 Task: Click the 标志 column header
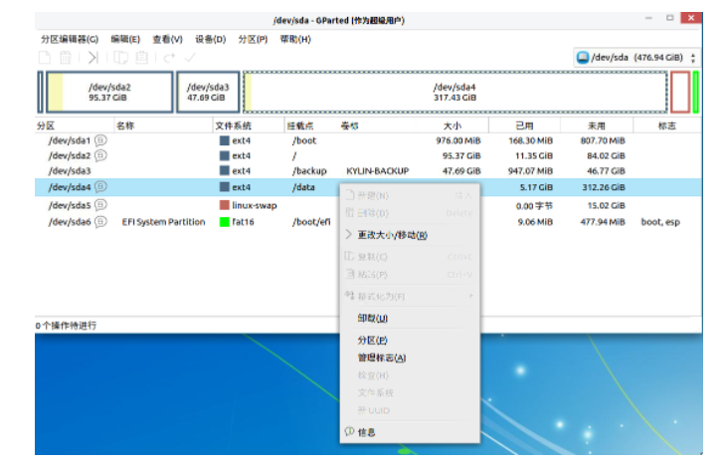coord(667,125)
